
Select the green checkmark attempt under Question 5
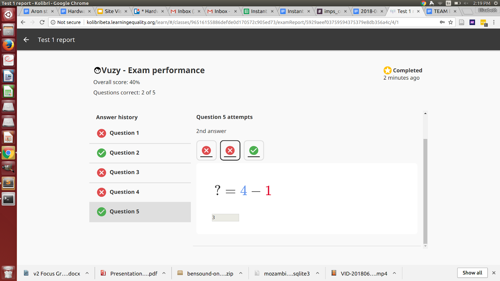tap(254, 150)
